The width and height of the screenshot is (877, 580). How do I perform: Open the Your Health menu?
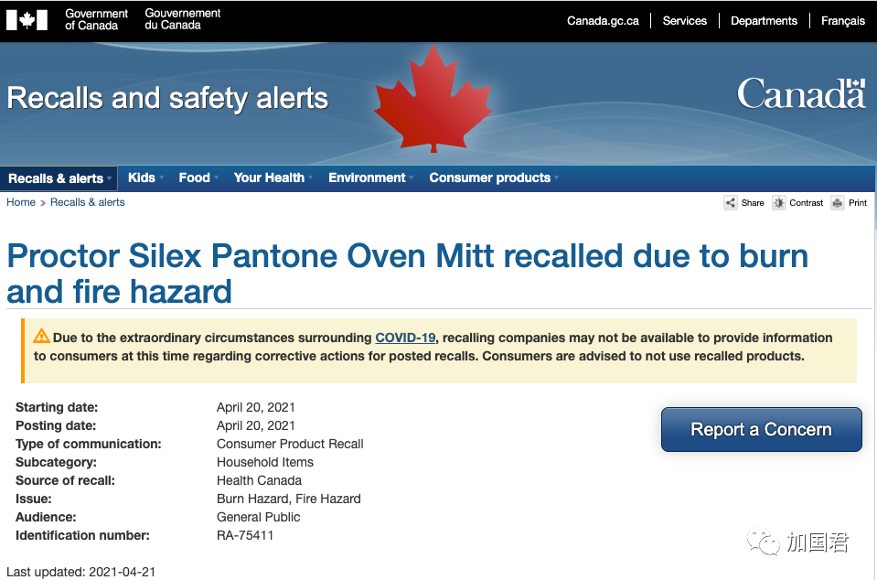click(273, 177)
